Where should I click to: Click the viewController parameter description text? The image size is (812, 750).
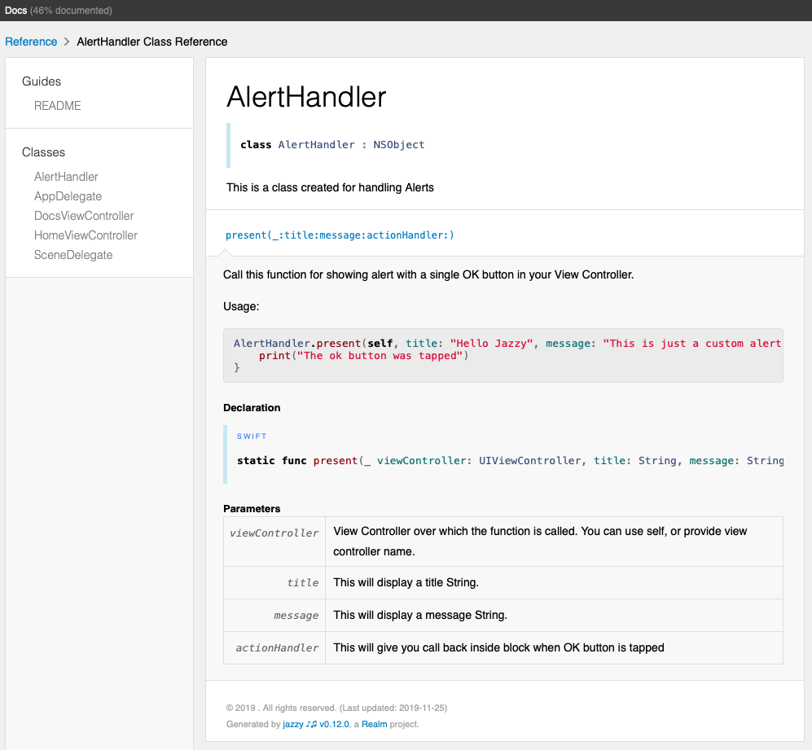click(540, 542)
